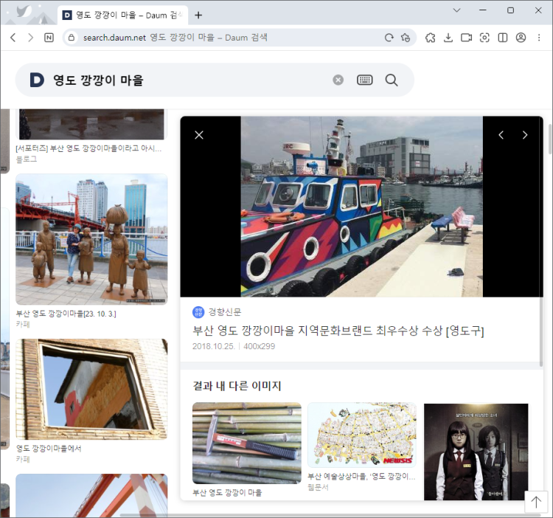
Task: Open the browser downloads panel
Action: pyautogui.click(x=448, y=38)
